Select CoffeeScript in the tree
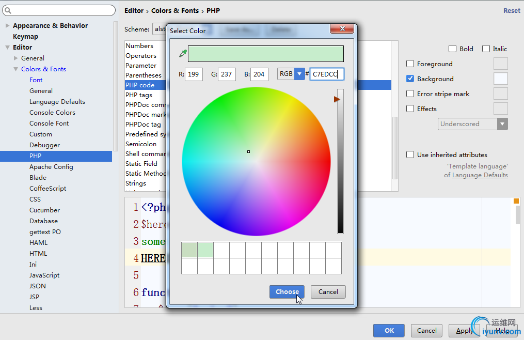The width and height of the screenshot is (524, 340). pyautogui.click(x=48, y=189)
